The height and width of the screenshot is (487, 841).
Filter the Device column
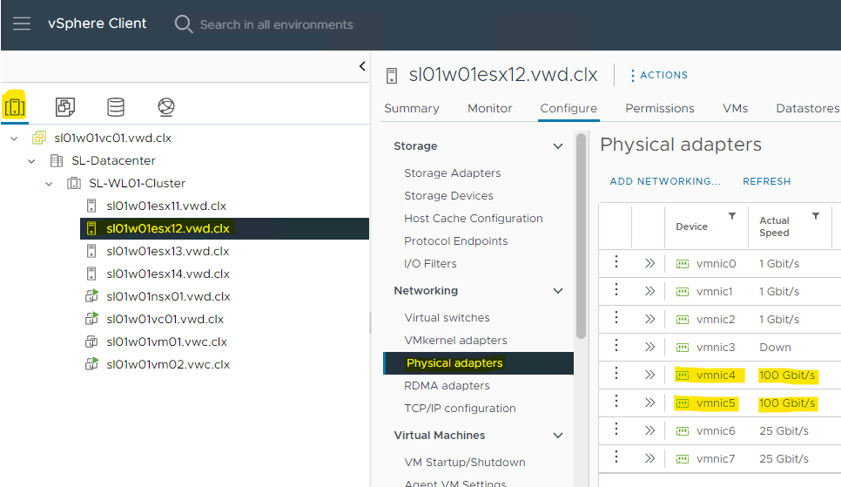coord(732,216)
